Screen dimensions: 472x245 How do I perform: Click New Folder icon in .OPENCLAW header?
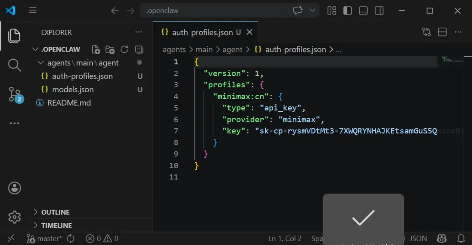click(x=110, y=49)
